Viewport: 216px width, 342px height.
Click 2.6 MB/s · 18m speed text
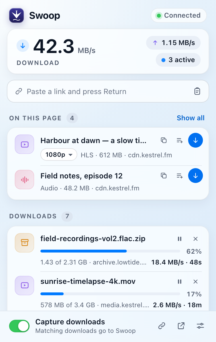click(x=177, y=305)
